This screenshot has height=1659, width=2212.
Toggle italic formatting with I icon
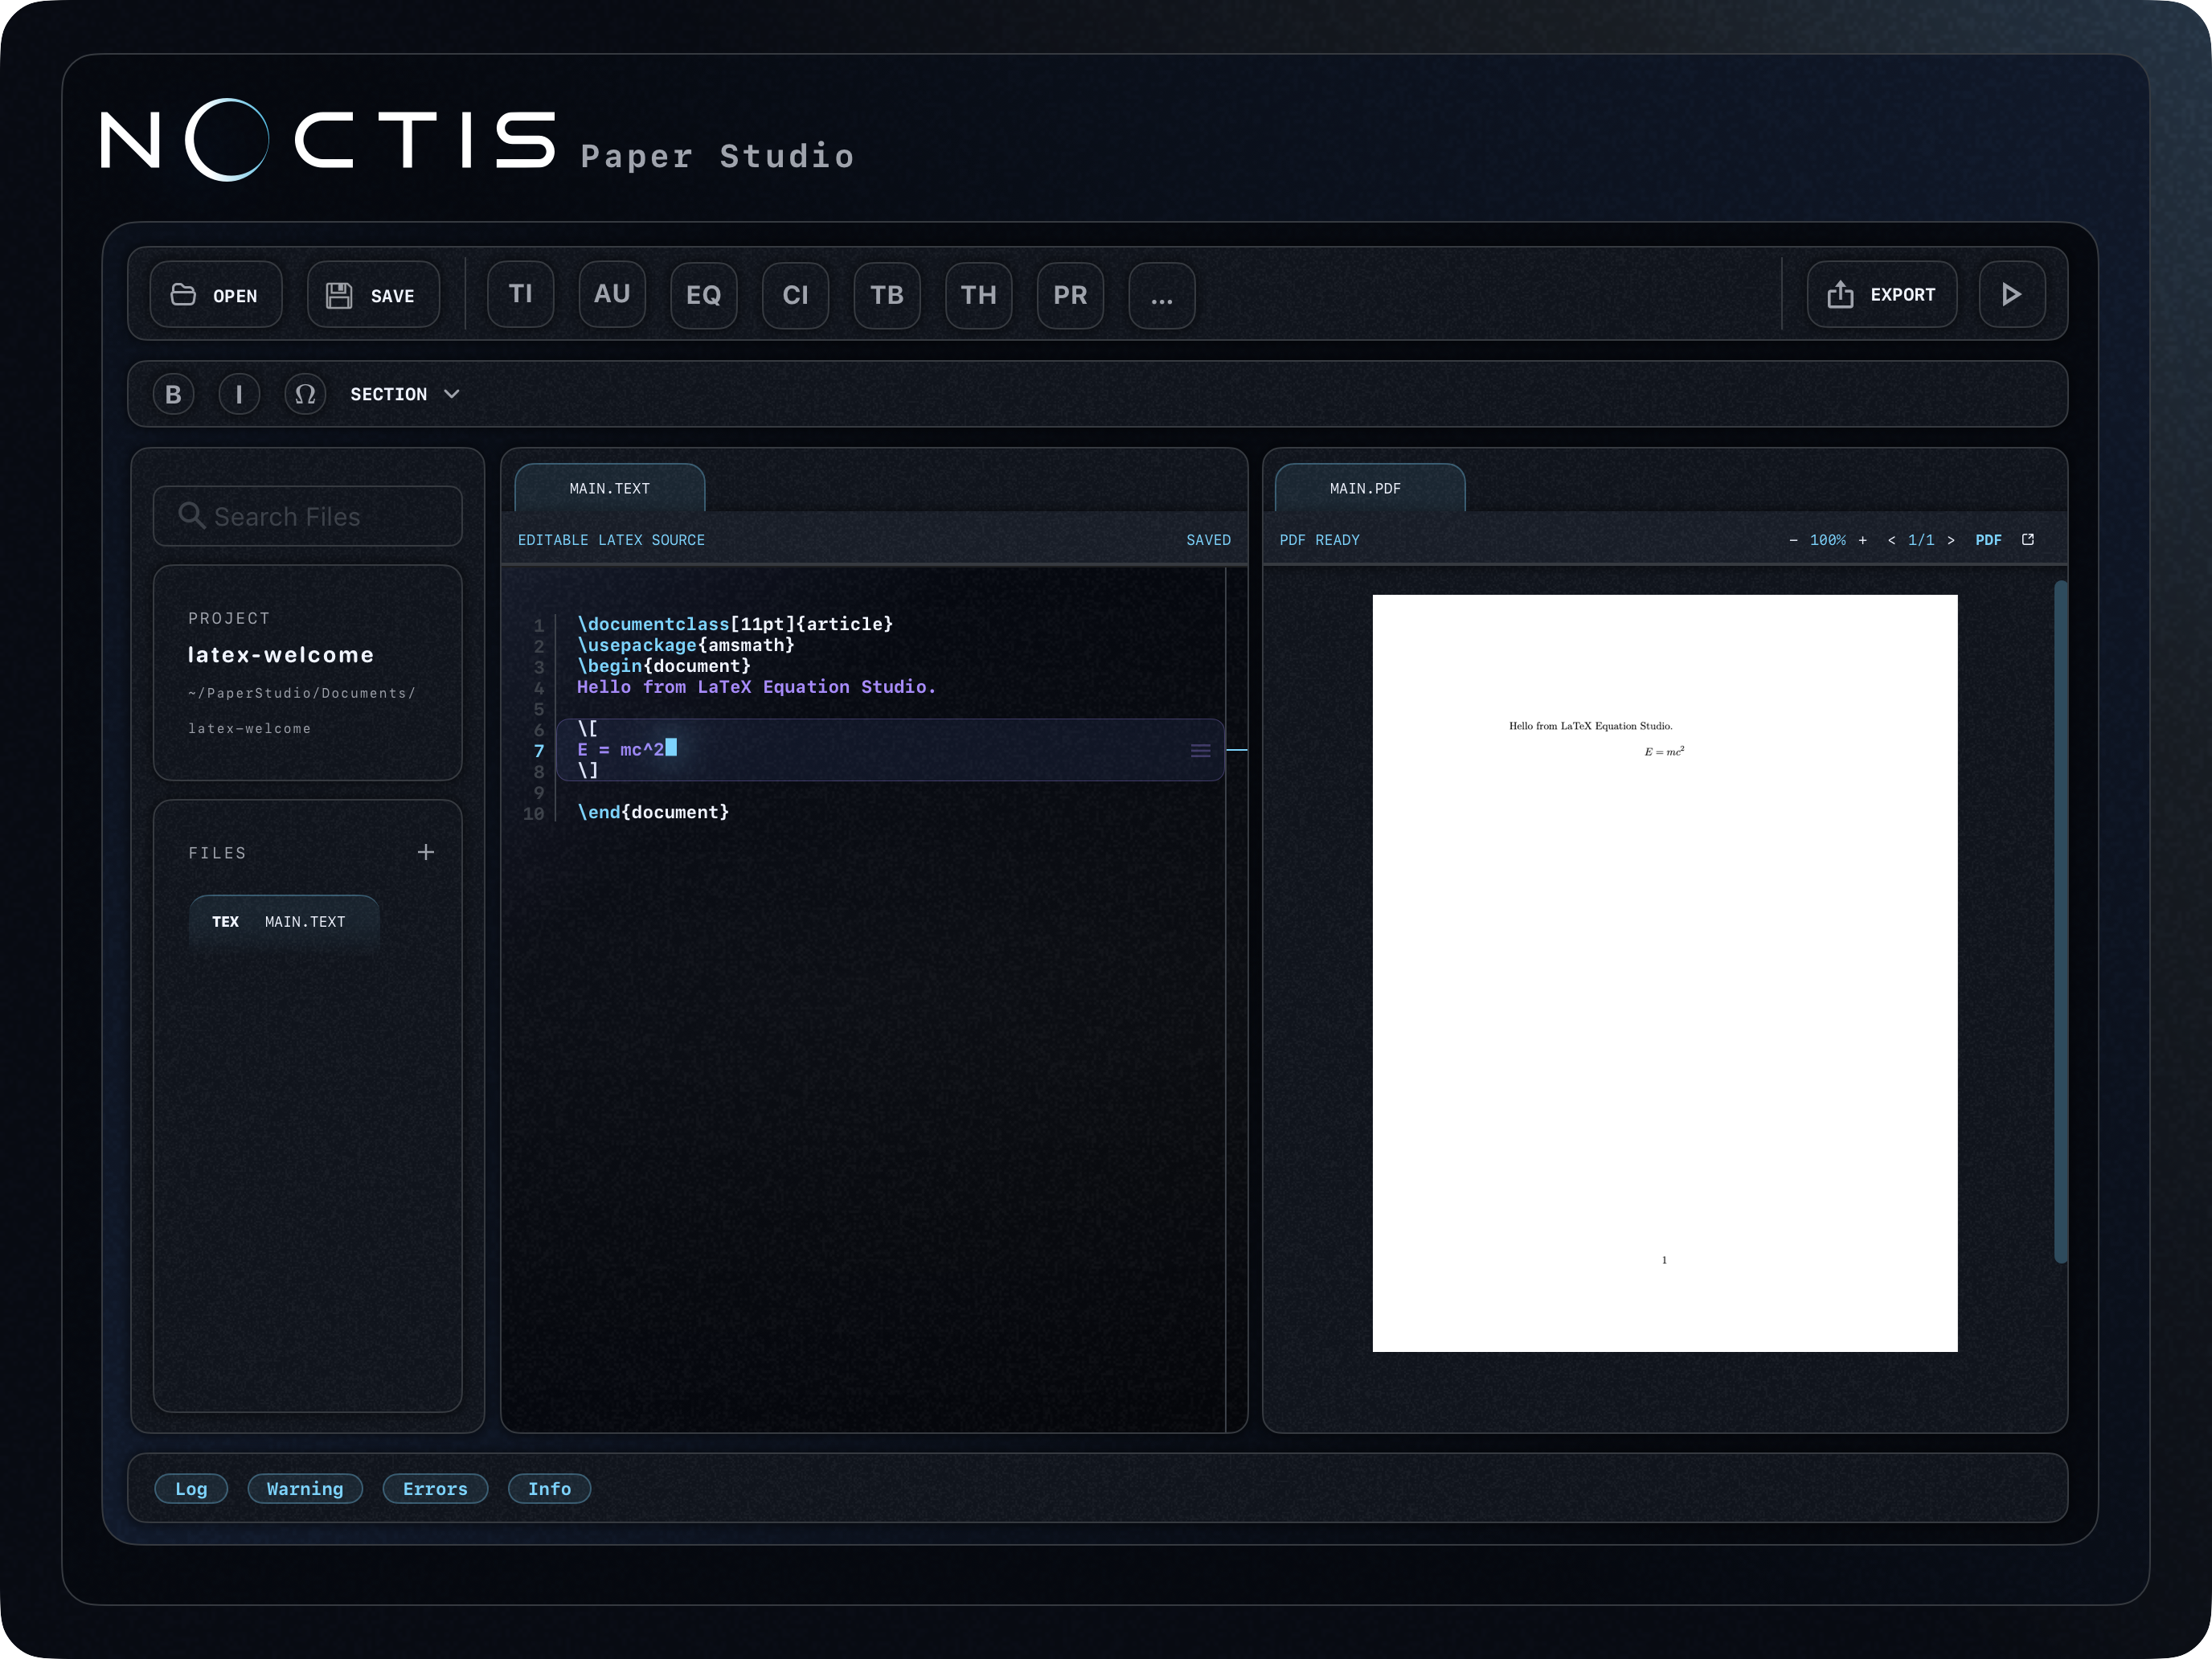(x=239, y=394)
